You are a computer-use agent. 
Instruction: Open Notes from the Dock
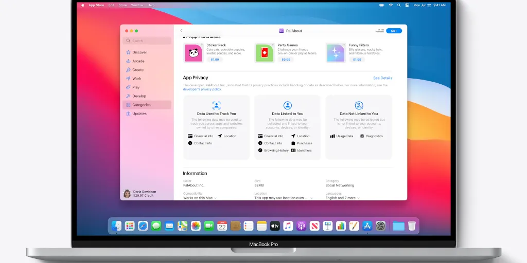coord(261,226)
